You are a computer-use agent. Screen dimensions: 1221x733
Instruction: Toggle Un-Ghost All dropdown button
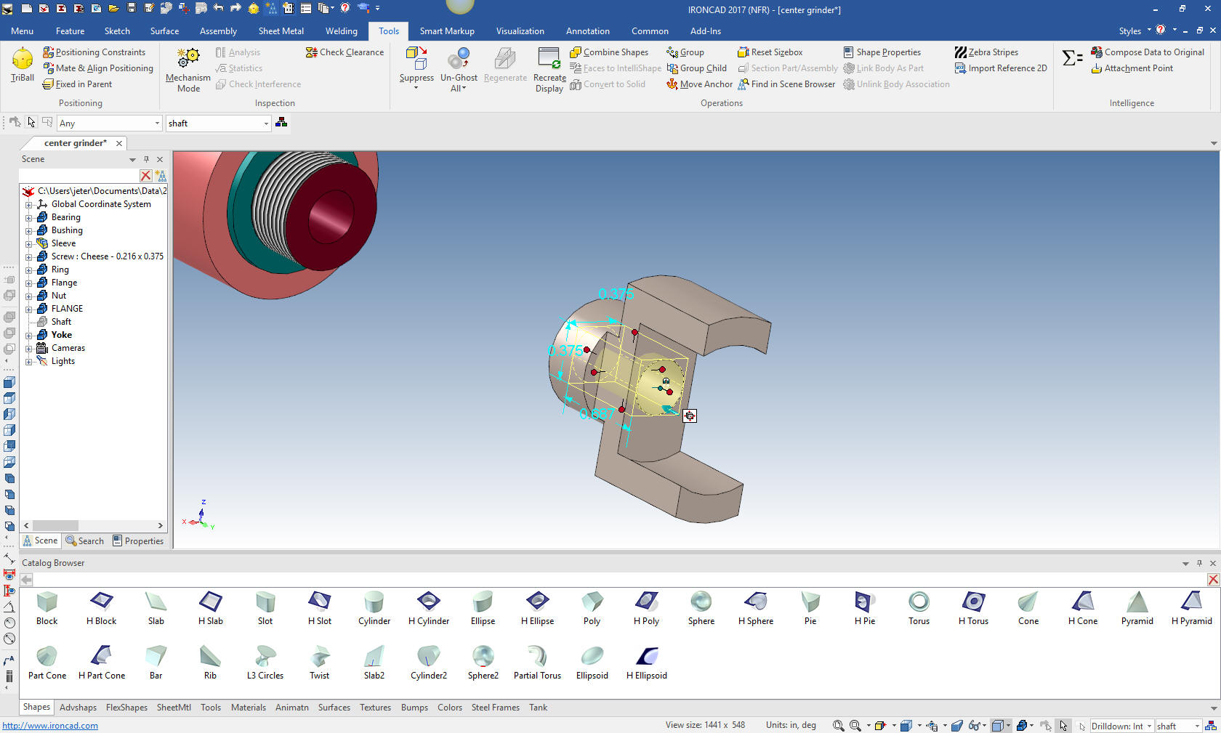(459, 89)
